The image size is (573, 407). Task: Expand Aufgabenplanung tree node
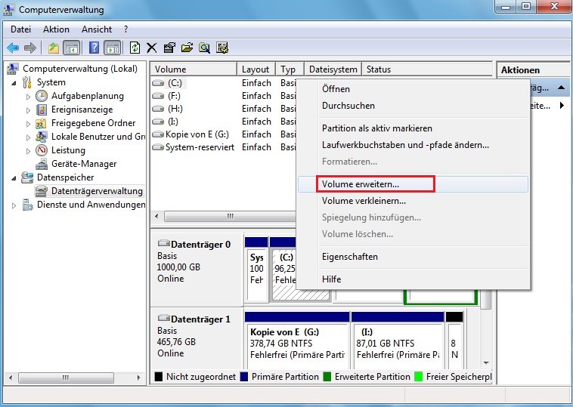pyautogui.click(x=28, y=97)
